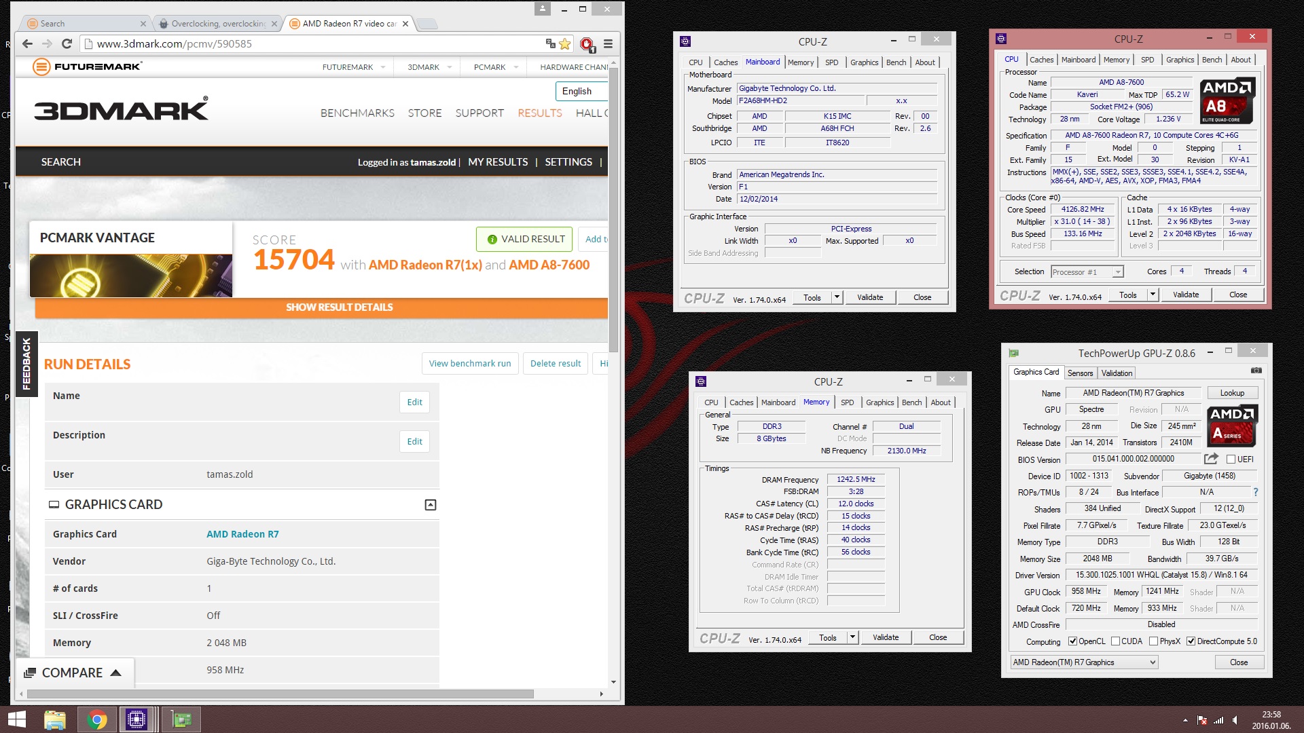Click the translate page icon in address bar
The width and height of the screenshot is (1304, 733).
550,43
